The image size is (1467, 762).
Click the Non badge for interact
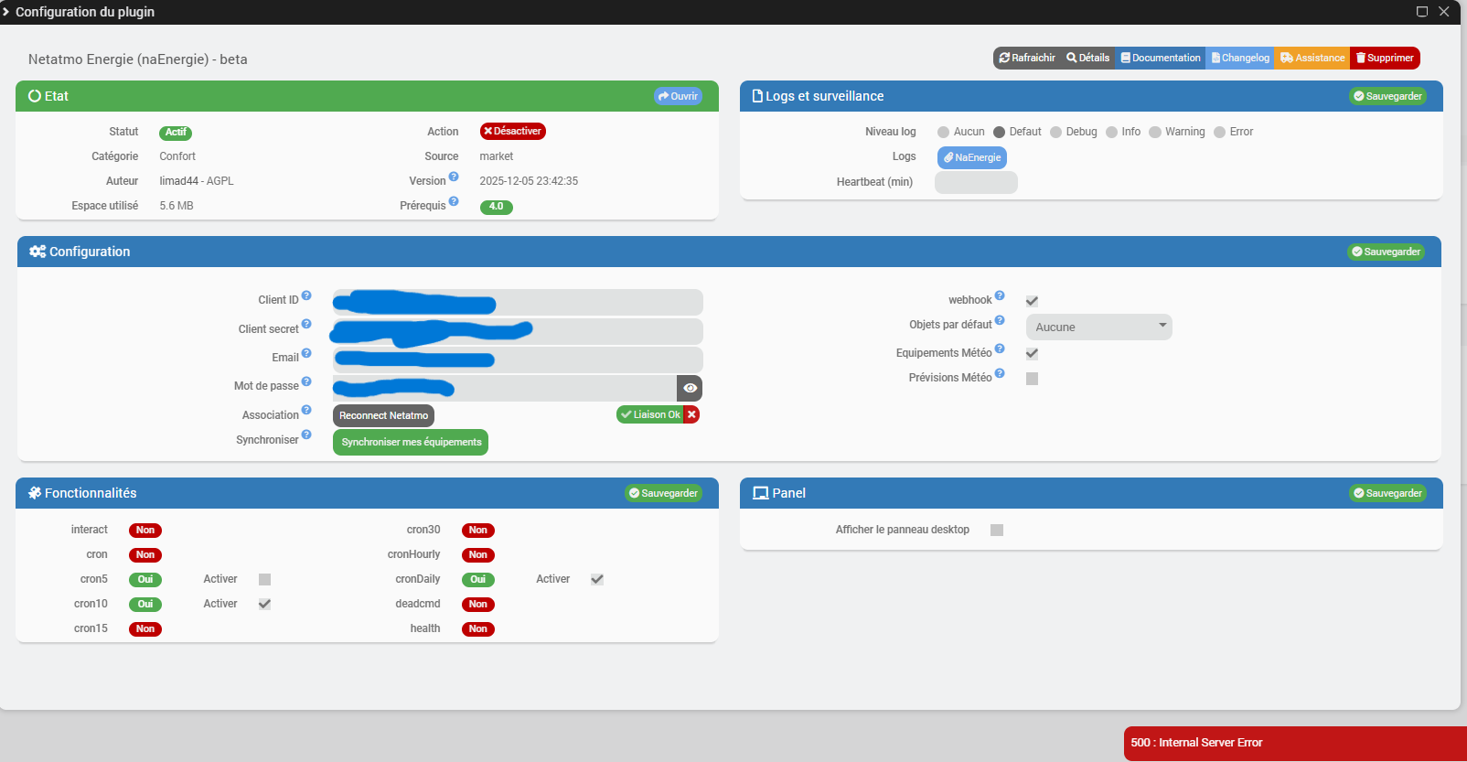145,531
